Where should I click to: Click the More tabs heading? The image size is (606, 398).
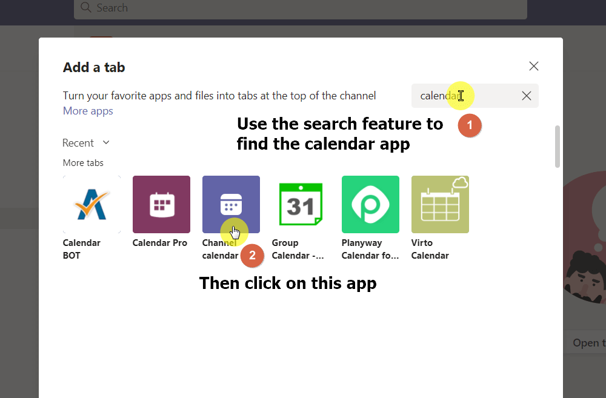83,163
